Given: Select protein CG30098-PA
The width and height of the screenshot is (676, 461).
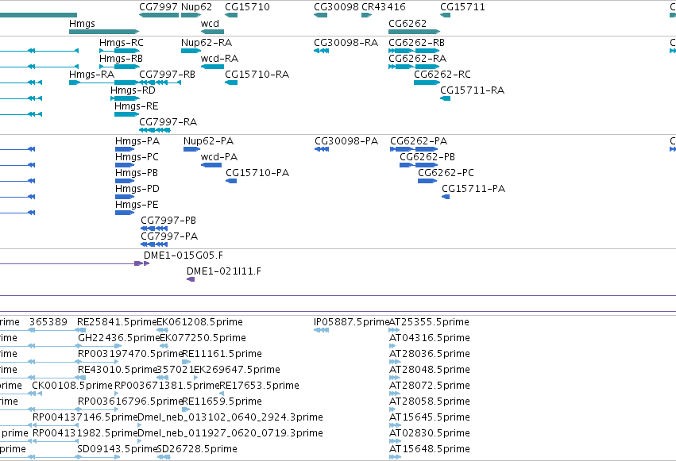Looking at the screenshot, I should (x=322, y=149).
